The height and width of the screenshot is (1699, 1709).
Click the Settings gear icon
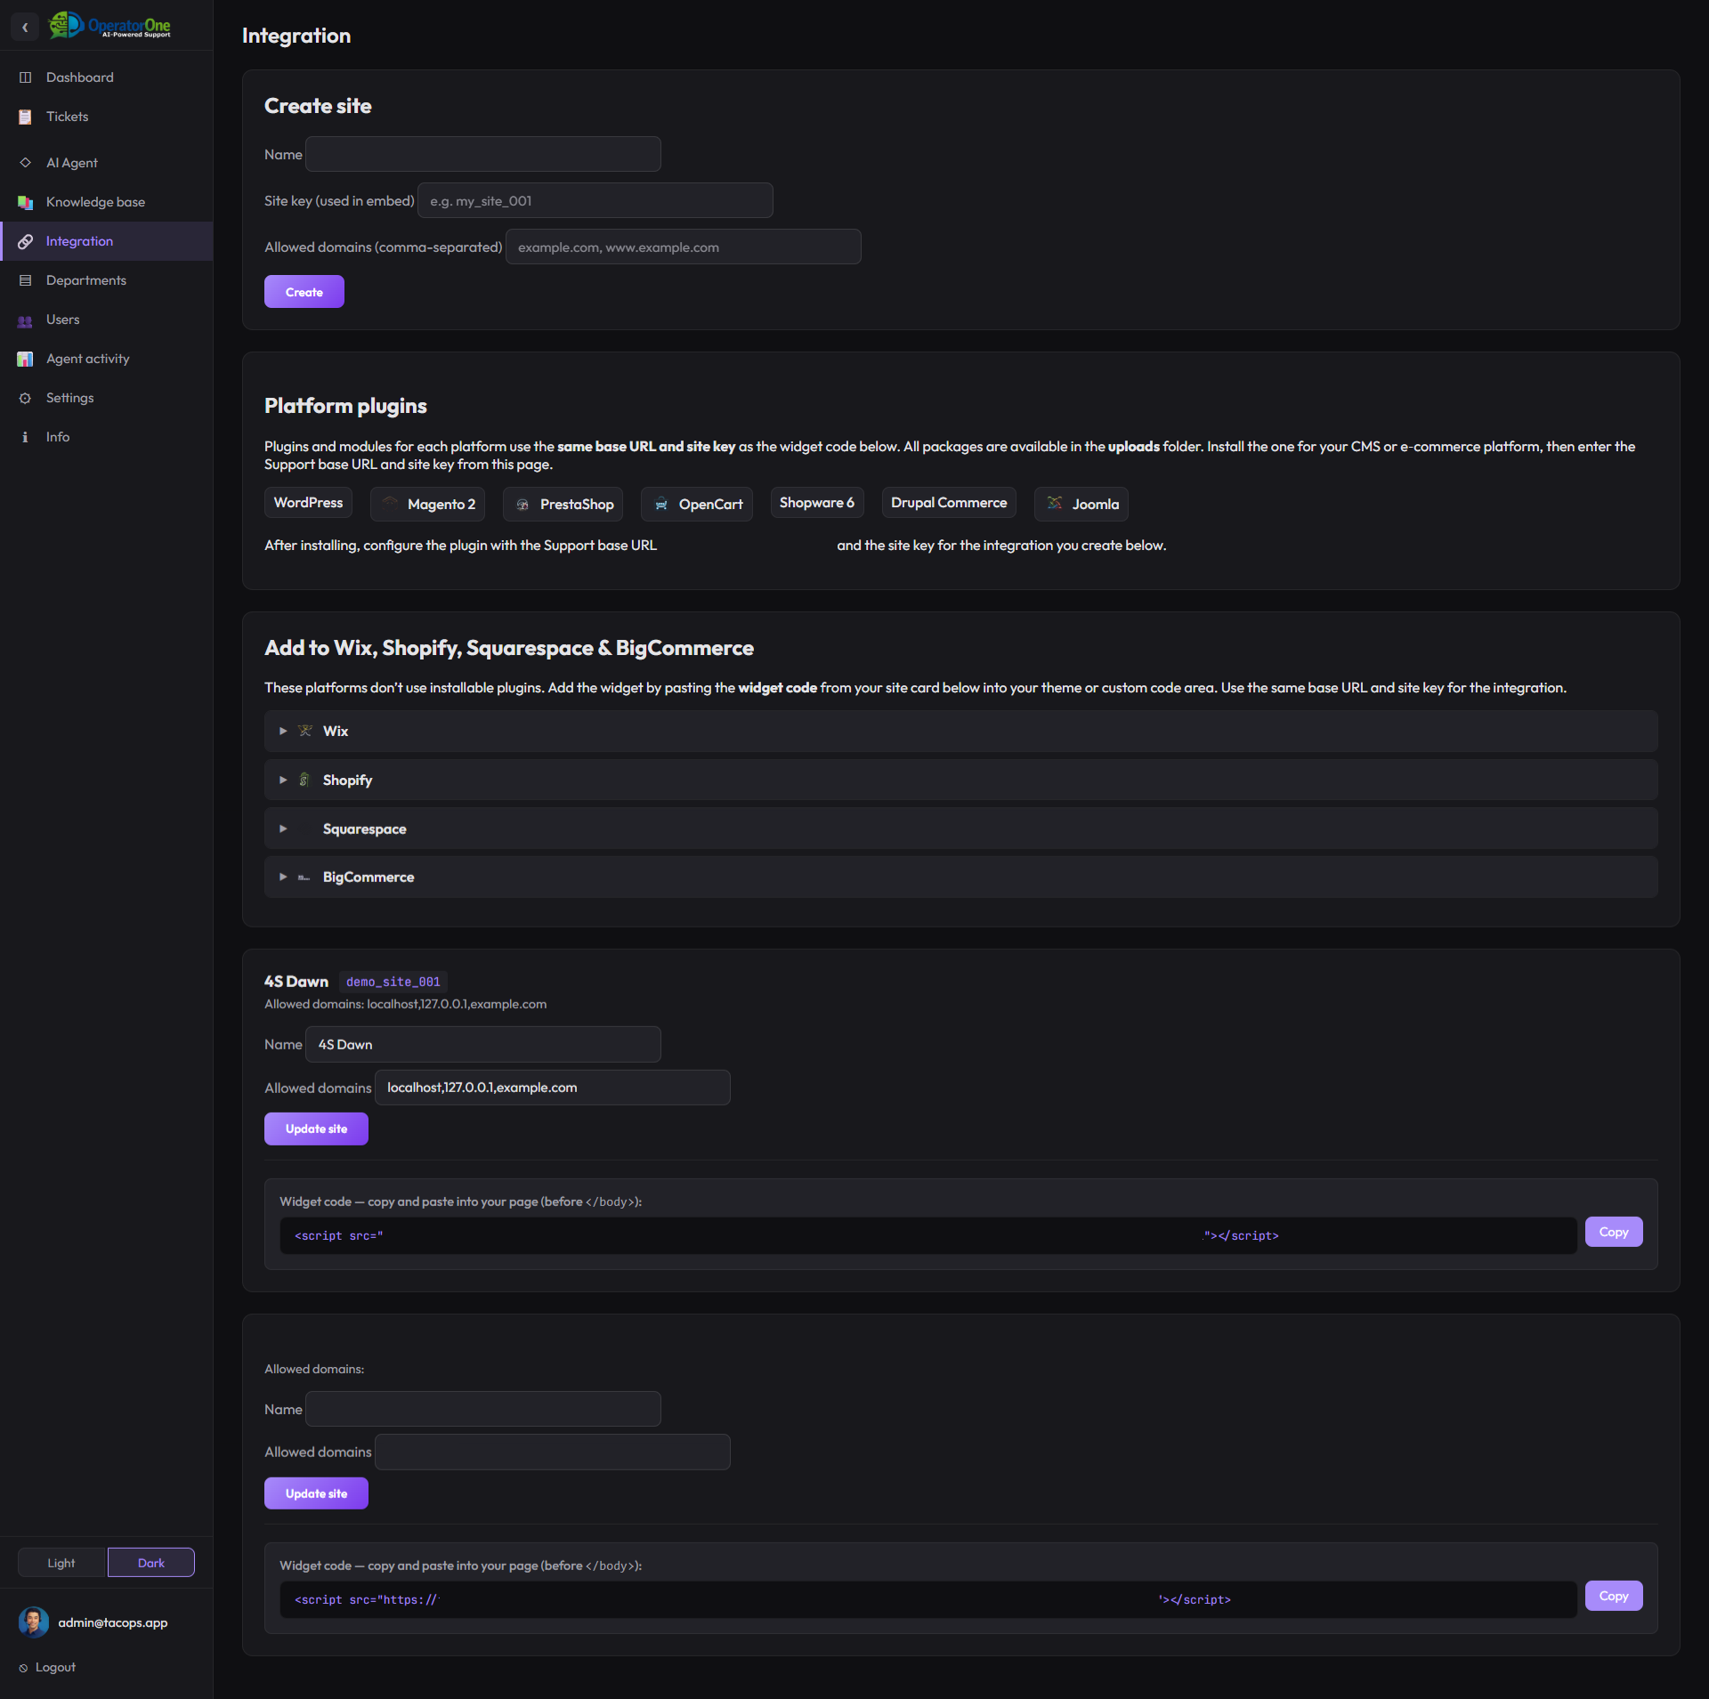(25, 398)
